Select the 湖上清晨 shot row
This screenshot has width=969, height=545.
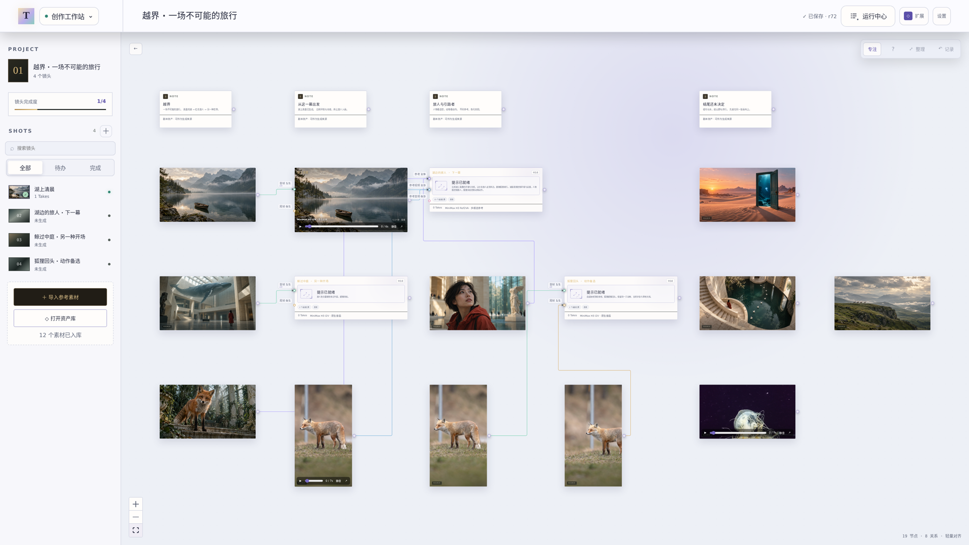click(60, 192)
